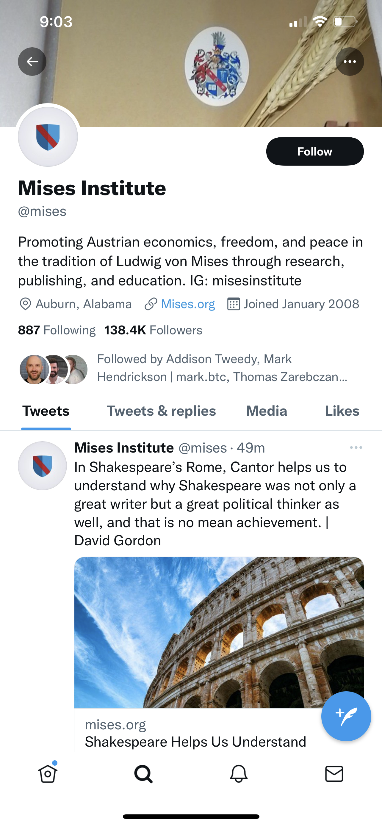
Task: Open Direct Messages envelope icon
Action: [x=334, y=774]
